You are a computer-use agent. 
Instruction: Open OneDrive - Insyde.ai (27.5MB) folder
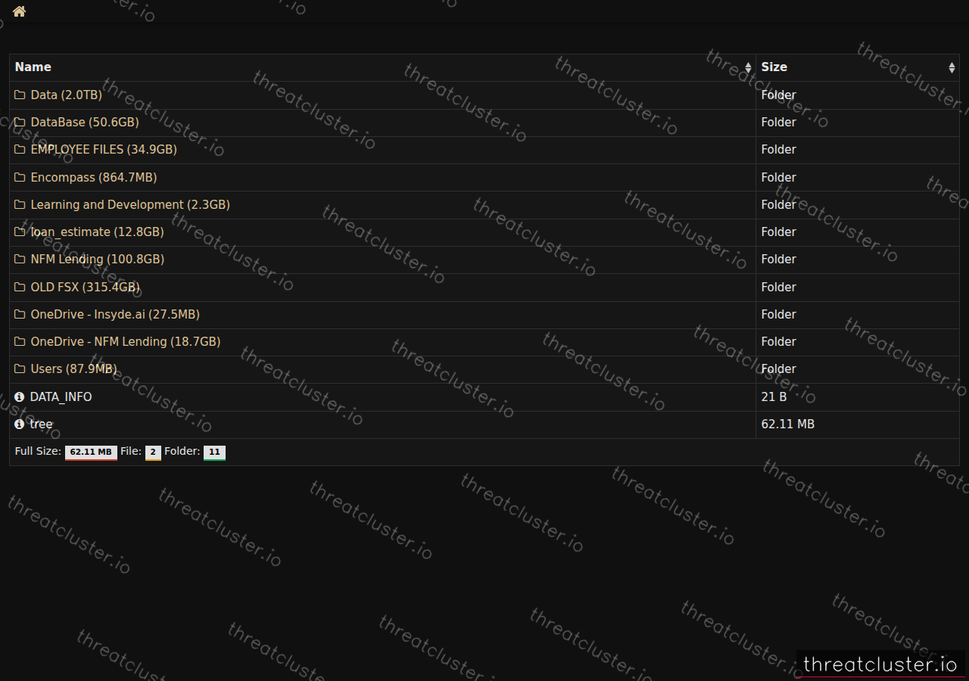(x=115, y=315)
